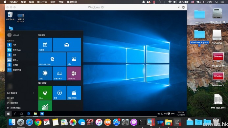Click the Wi-Fi menu bar icon

[170, 2]
